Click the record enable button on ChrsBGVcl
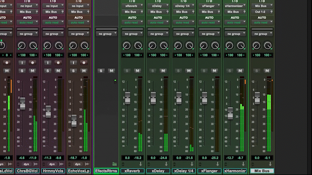The width and height of the screenshot is (312, 175). coord(32,63)
